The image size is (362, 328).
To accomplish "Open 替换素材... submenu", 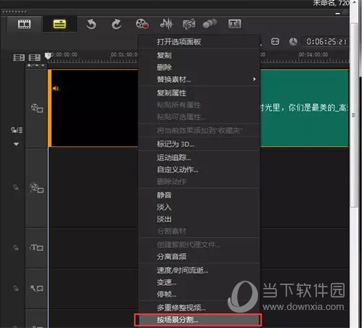I will (199, 79).
